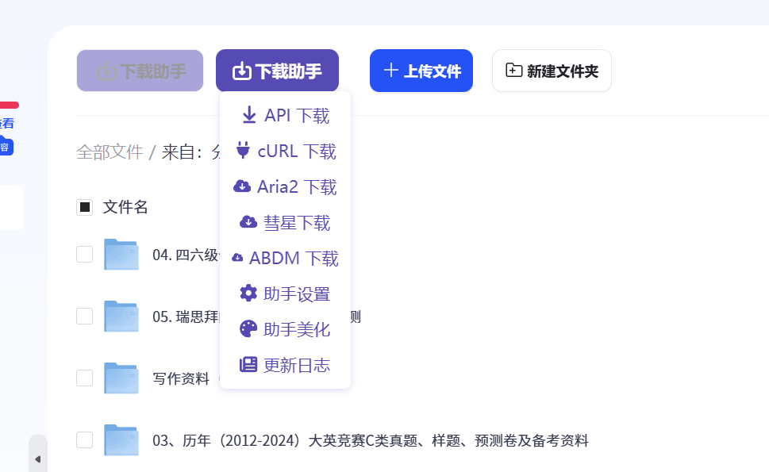Click the newspaper icon for 更新日志

point(248,365)
